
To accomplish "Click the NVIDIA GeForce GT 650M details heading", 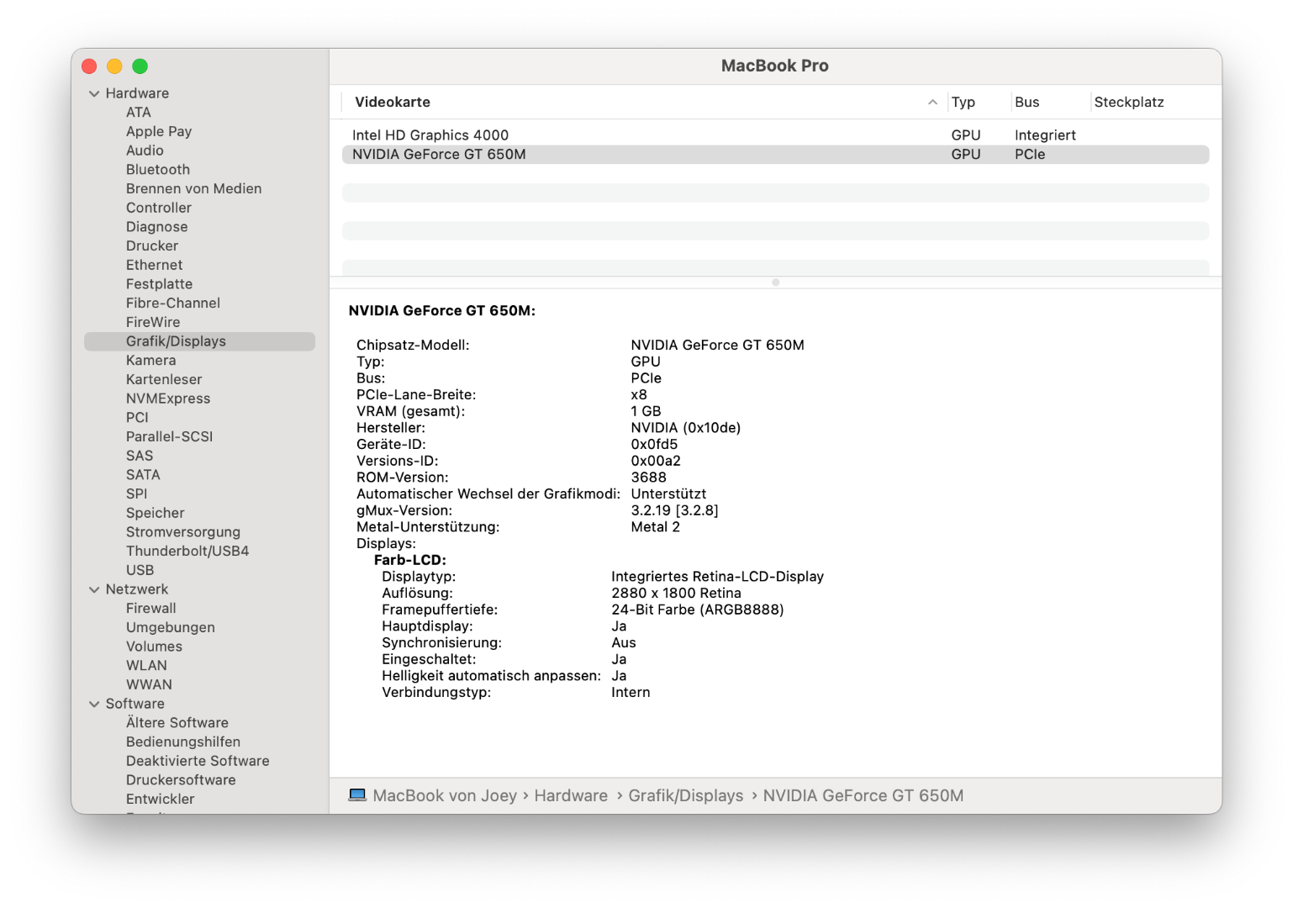I will pos(442,311).
